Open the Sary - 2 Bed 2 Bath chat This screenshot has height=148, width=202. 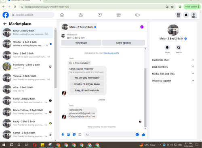(27, 55)
